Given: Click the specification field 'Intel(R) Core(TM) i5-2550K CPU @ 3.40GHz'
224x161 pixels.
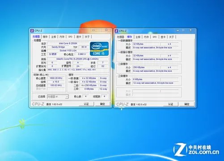Looking at the screenshot, I should 77,59.
